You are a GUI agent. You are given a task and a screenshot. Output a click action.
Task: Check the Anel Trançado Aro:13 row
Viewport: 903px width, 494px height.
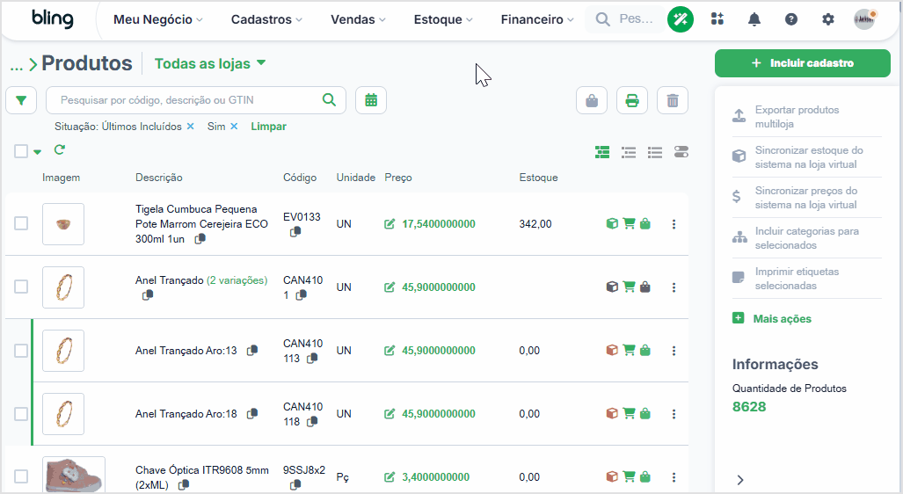point(21,350)
